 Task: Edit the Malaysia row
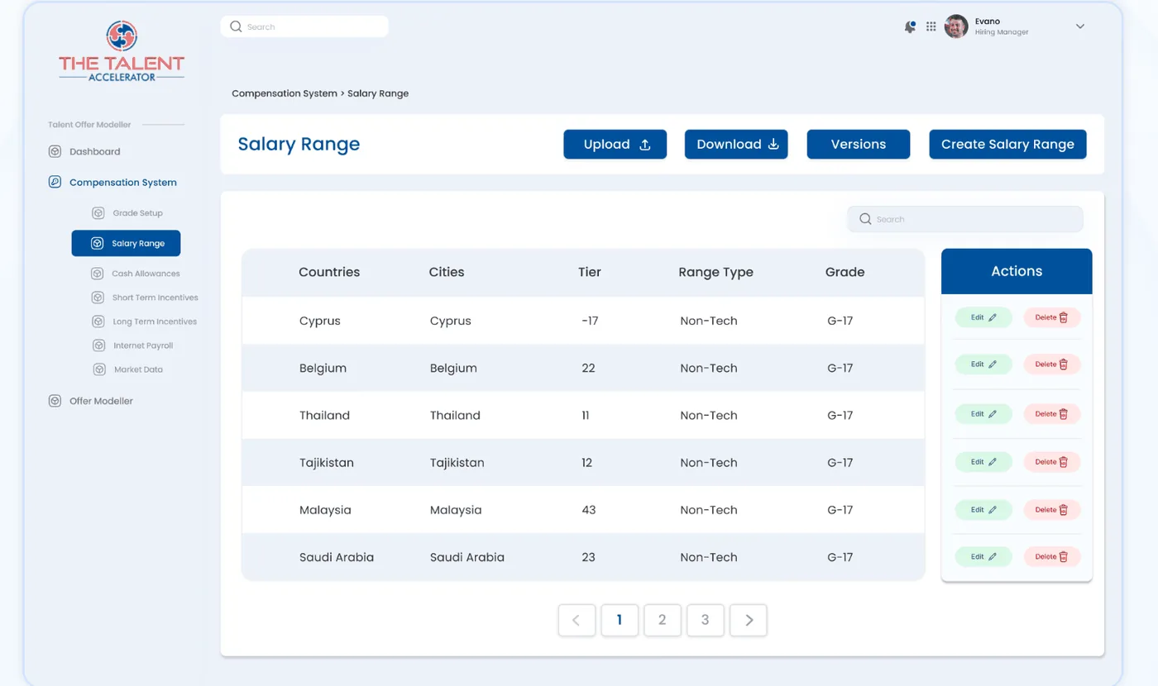(983, 510)
